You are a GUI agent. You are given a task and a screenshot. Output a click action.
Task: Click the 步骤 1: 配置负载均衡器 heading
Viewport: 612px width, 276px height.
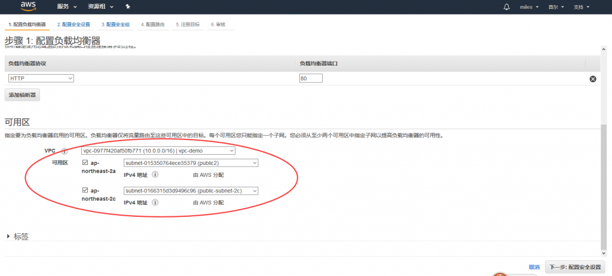[53, 41]
